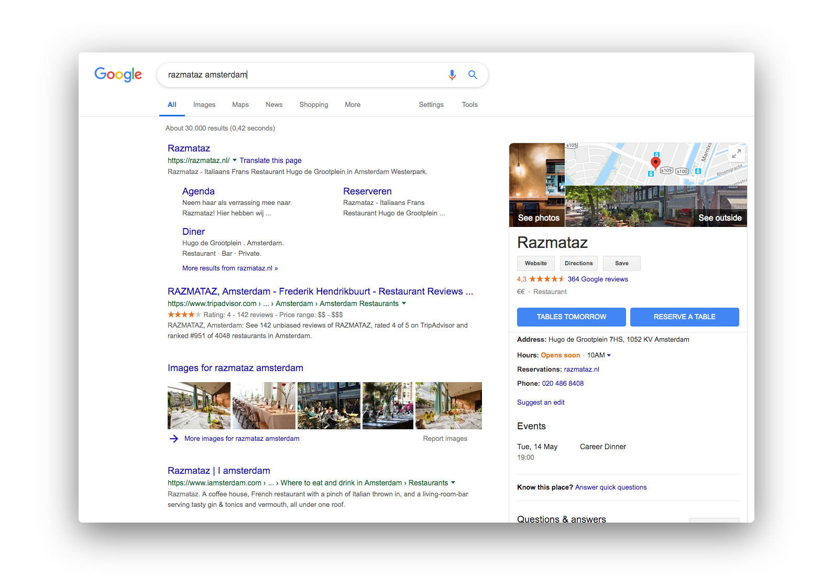Open razmataz.nl reservations link
This screenshot has width=833, height=575.
pos(582,370)
